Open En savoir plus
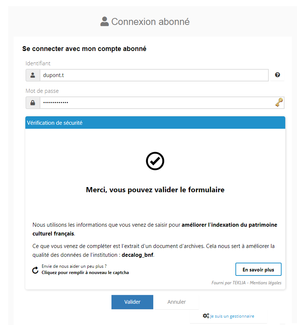Screen dimensions: 297x325 258,269
